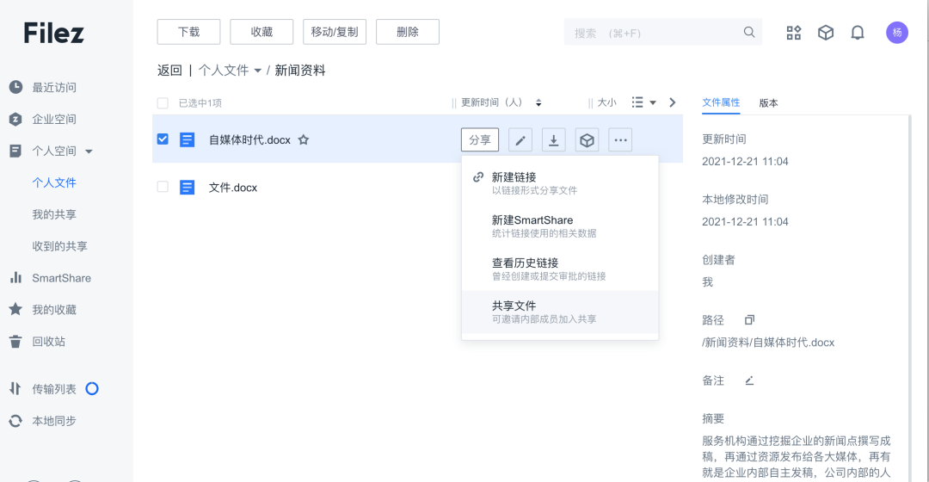
Task: Edit 备注 with pencil icon
Action: 749,380
